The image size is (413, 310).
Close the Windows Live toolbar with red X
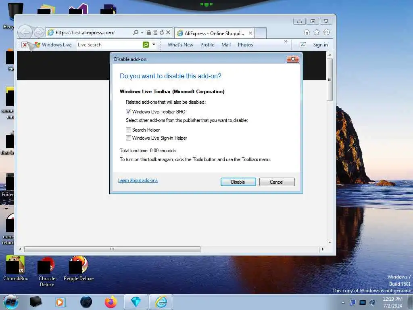pos(25,44)
